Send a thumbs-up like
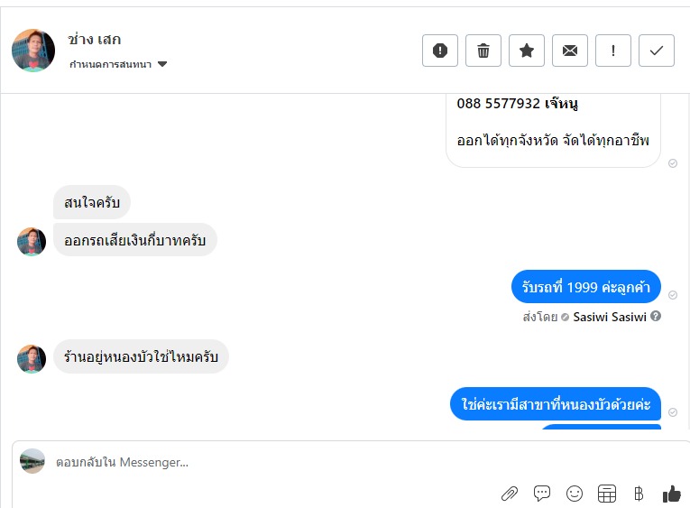690x508 pixels. click(x=671, y=494)
